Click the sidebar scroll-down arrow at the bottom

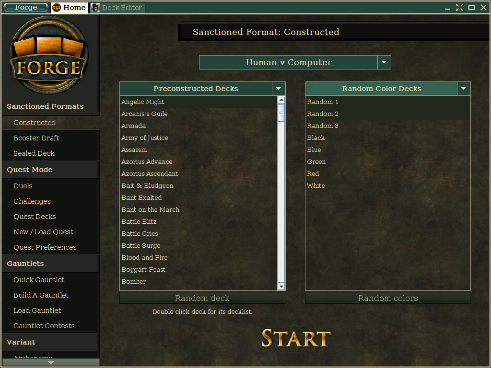point(51,363)
